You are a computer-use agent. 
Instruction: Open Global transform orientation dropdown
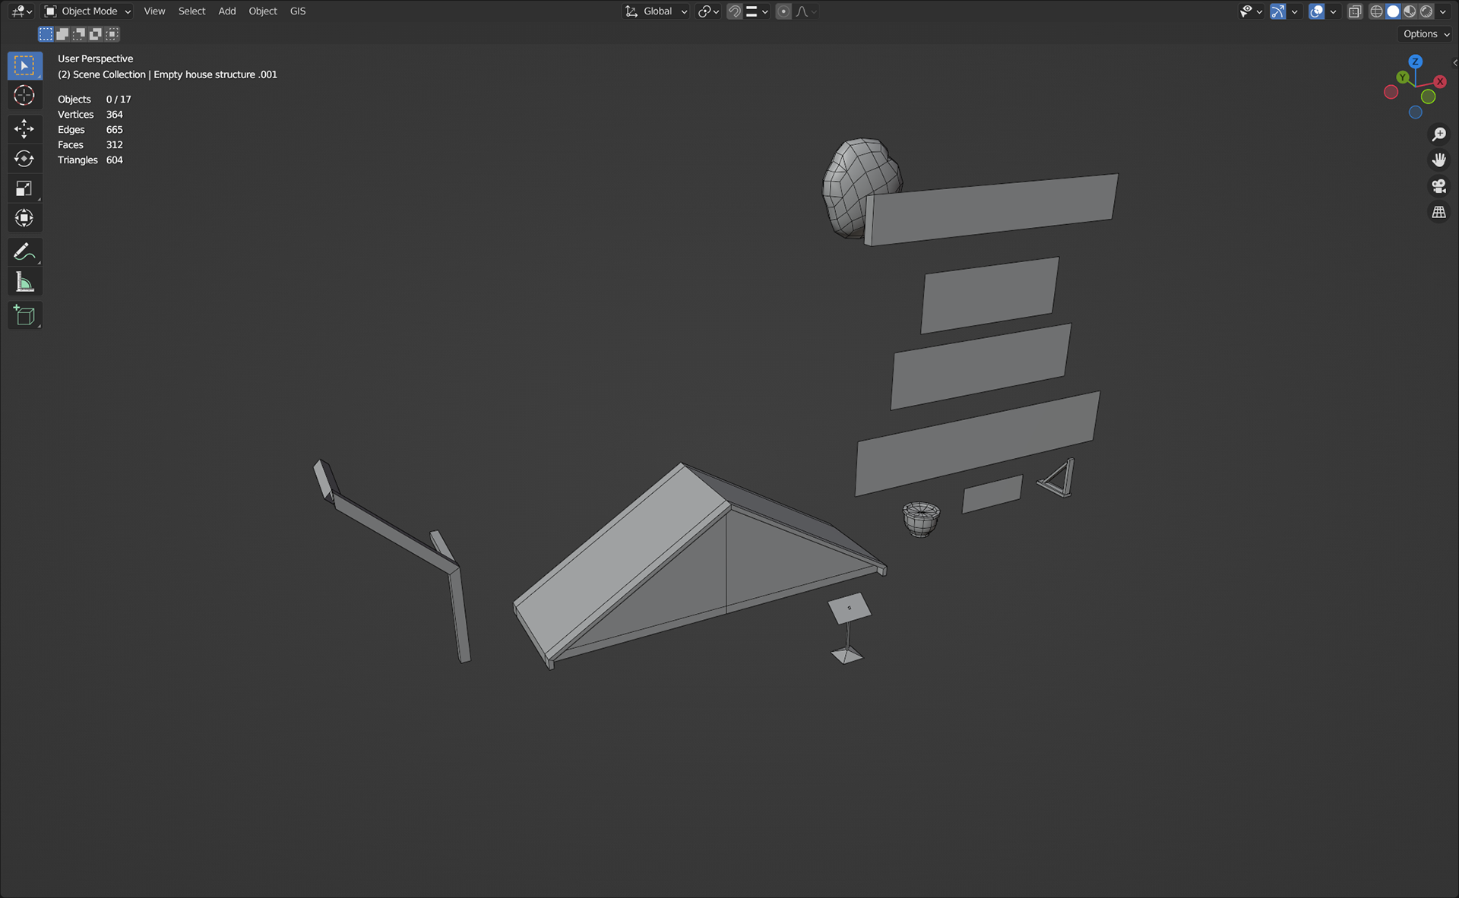pyautogui.click(x=657, y=11)
